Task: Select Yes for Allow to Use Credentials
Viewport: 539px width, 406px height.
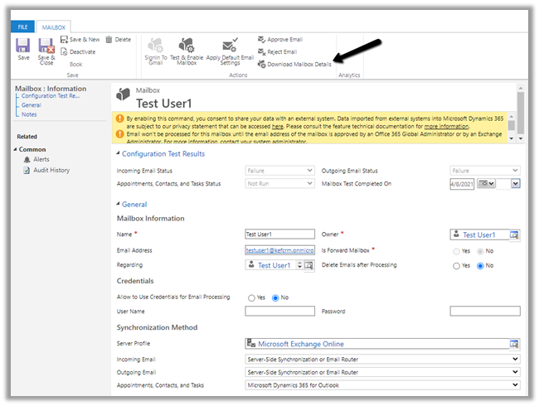Action: pos(251,297)
